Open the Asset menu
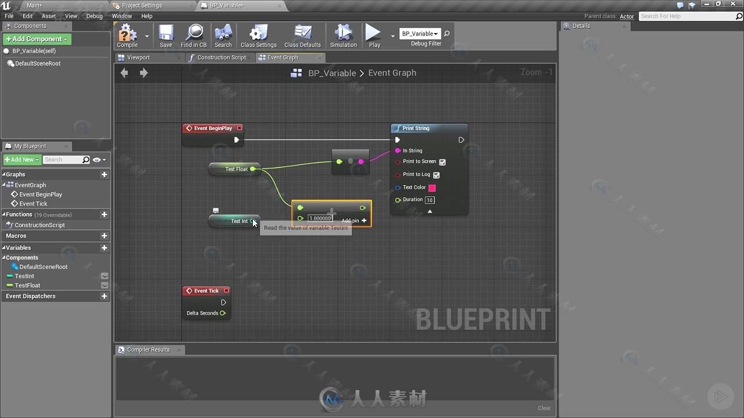Screen dimensions: 744x418 [x=49, y=16]
